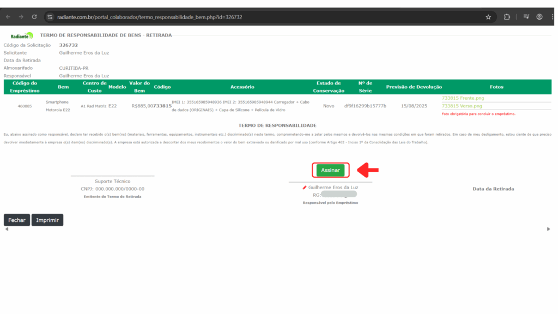Image resolution: width=558 pixels, height=314 pixels.
Task: Open the browser extensions puzzle icon
Action: click(x=507, y=17)
